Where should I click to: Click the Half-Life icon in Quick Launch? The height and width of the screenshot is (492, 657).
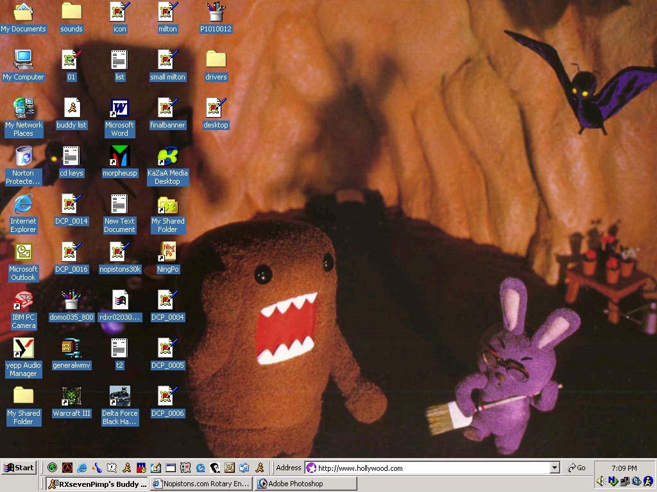(67, 468)
